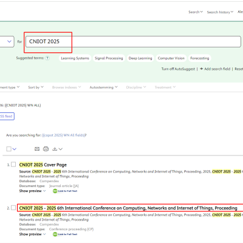Click green Link to Full Text icon in result 2
The height and width of the screenshot is (243, 243).
coord(55,234)
